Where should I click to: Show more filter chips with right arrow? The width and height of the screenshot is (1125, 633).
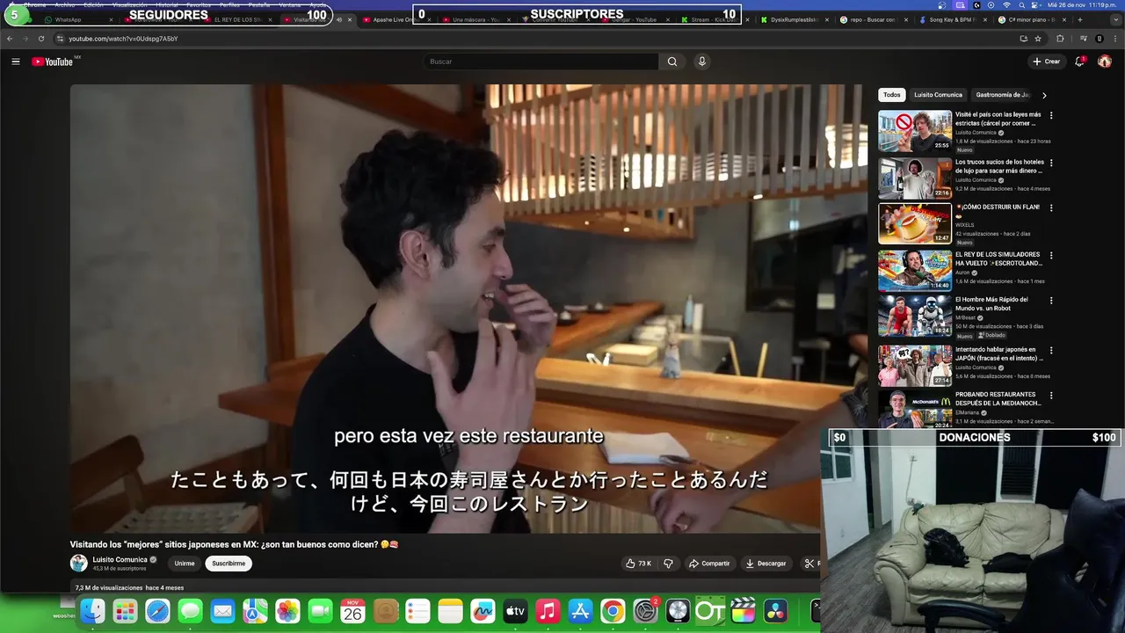(1044, 95)
